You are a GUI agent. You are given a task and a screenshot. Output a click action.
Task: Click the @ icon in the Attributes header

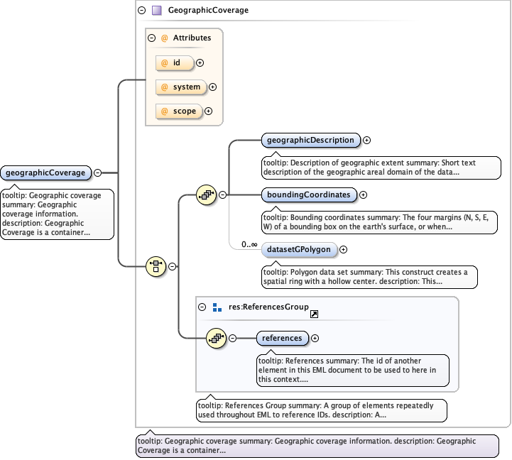[164, 38]
